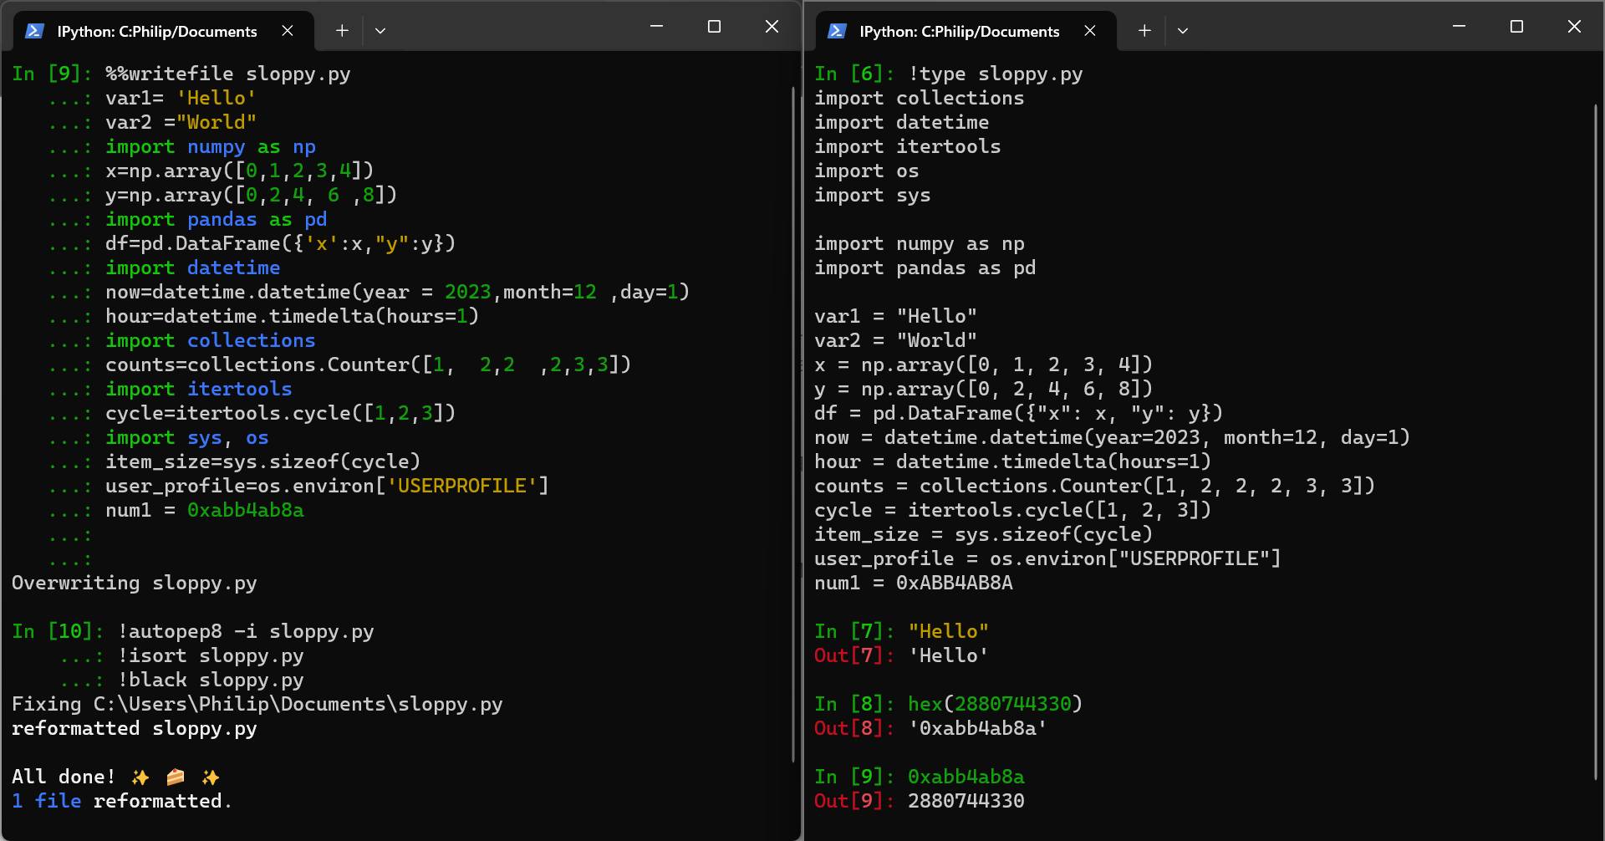Close the right terminal window

click(1574, 27)
